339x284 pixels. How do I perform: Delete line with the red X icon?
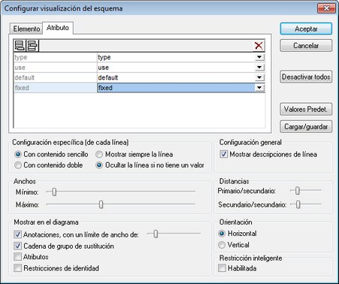click(259, 46)
